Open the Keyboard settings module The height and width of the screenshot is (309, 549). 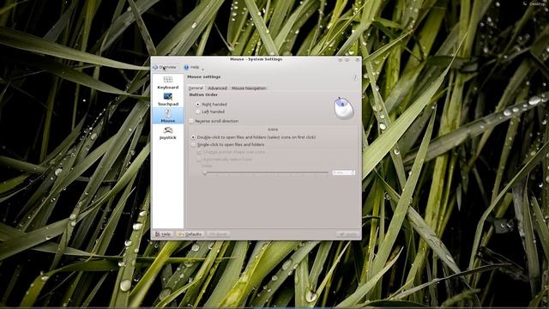pos(168,82)
